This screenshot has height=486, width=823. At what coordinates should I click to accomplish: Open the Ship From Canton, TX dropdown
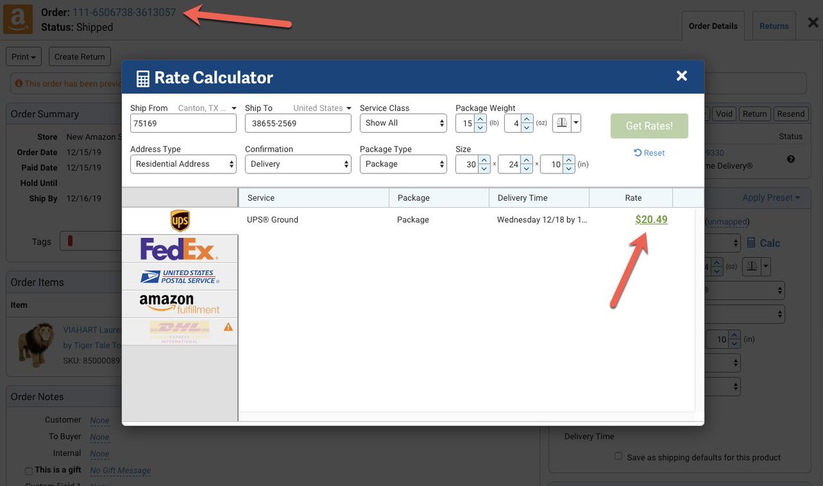pos(207,108)
